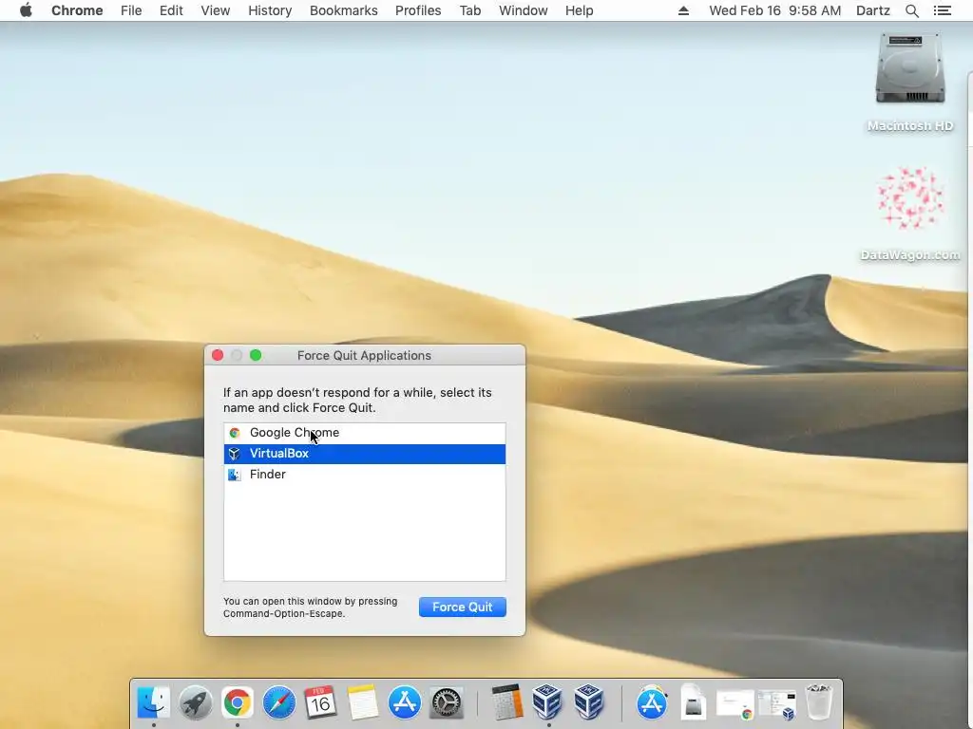This screenshot has height=729, width=973.
Task: Open the Trash in the Dock
Action: [819, 702]
